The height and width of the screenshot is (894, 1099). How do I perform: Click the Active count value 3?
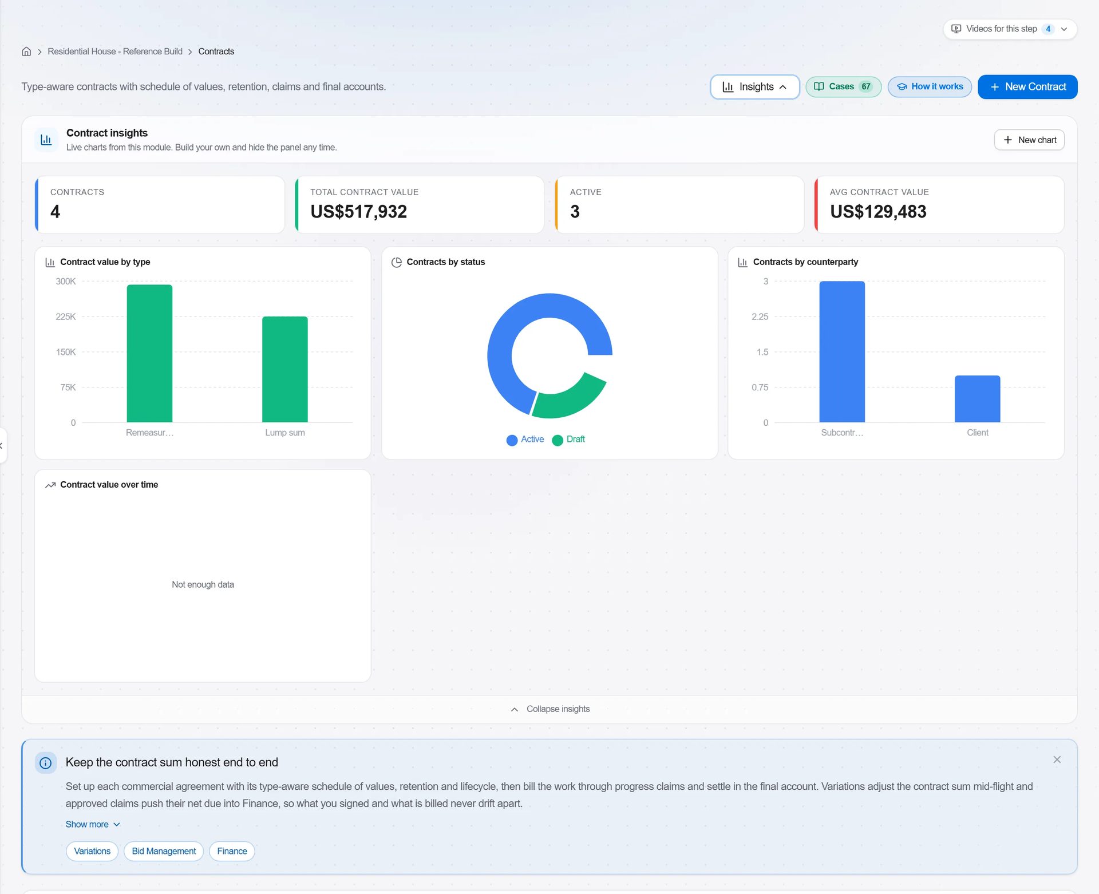(575, 212)
